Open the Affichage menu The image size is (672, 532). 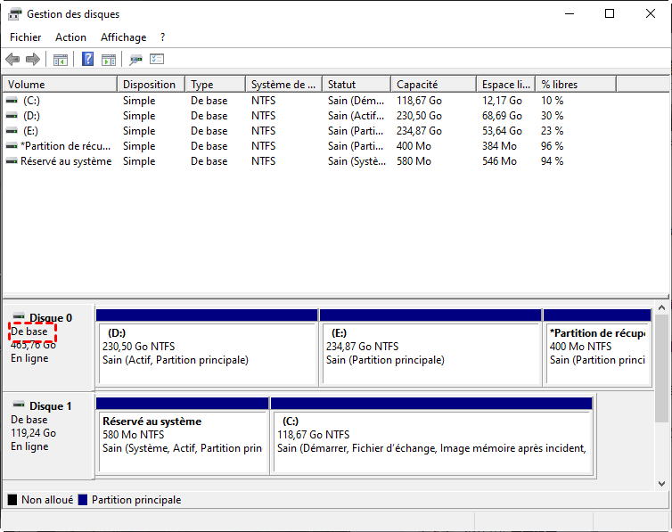click(x=123, y=37)
